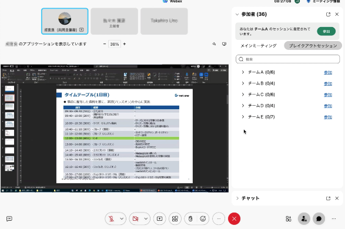Turn on the camera video button
Image resolution: width=345 pixels, height=229 pixels.
[136, 218]
